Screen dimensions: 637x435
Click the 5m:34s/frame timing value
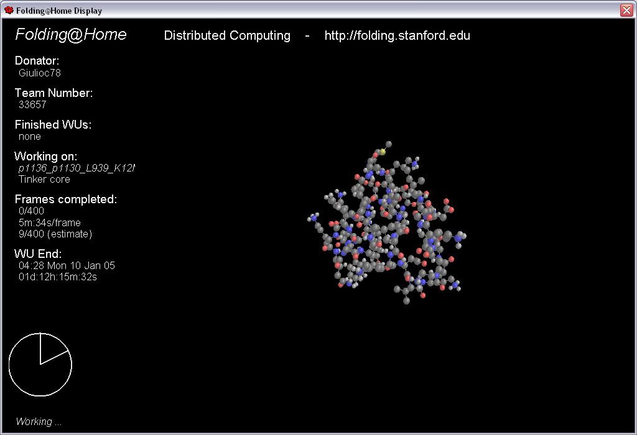(x=50, y=222)
